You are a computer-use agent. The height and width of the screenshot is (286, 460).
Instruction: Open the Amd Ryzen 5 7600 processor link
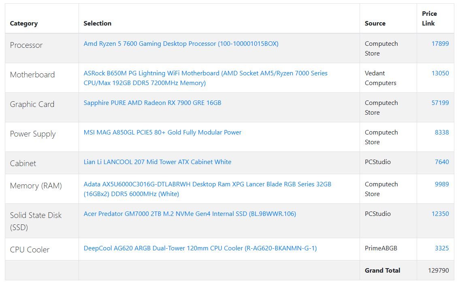[x=181, y=44]
